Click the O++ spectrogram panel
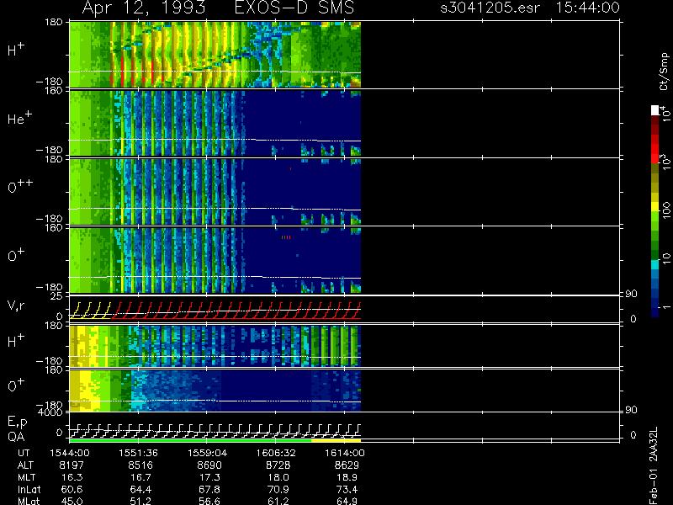This screenshot has height=505, width=673. 215,192
